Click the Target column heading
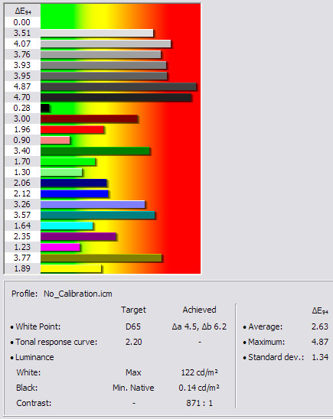 tap(133, 310)
